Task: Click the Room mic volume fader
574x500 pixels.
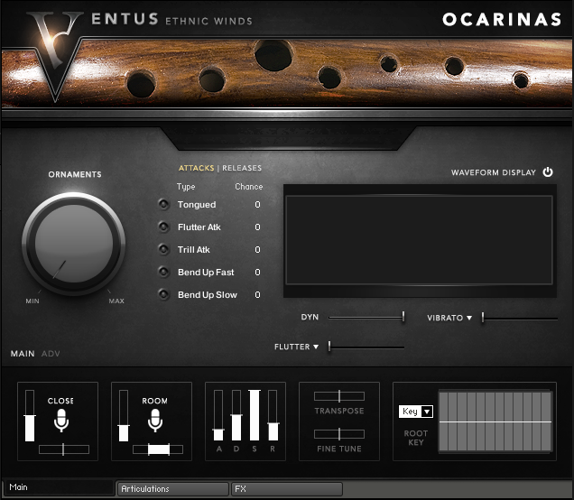Action: pyautogui.click(x=124, y=415)
